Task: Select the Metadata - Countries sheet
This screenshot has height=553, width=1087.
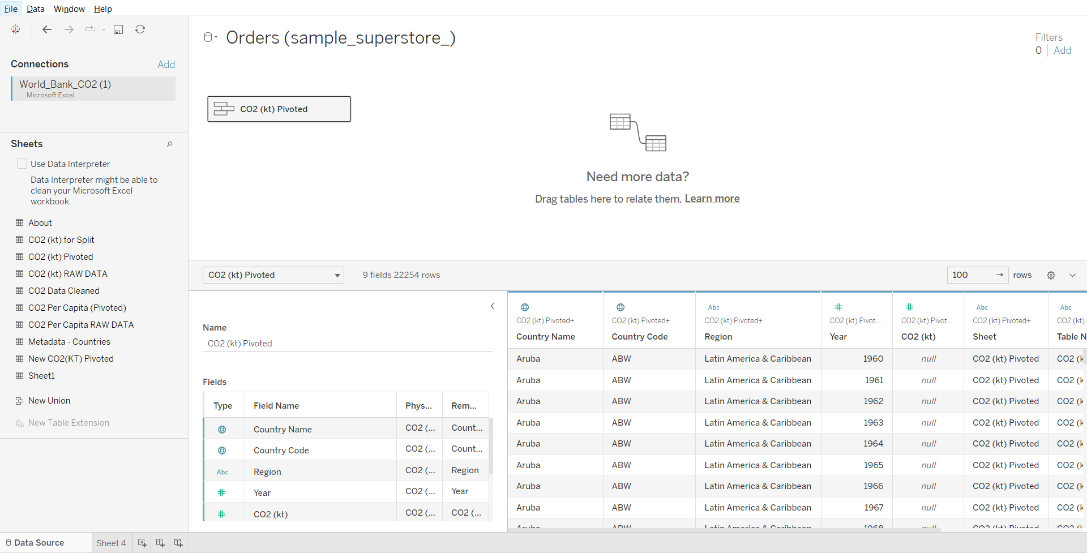Action: click(69, 342)
